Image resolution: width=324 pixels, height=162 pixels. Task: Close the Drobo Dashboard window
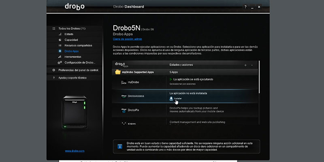tap(259, 7)
